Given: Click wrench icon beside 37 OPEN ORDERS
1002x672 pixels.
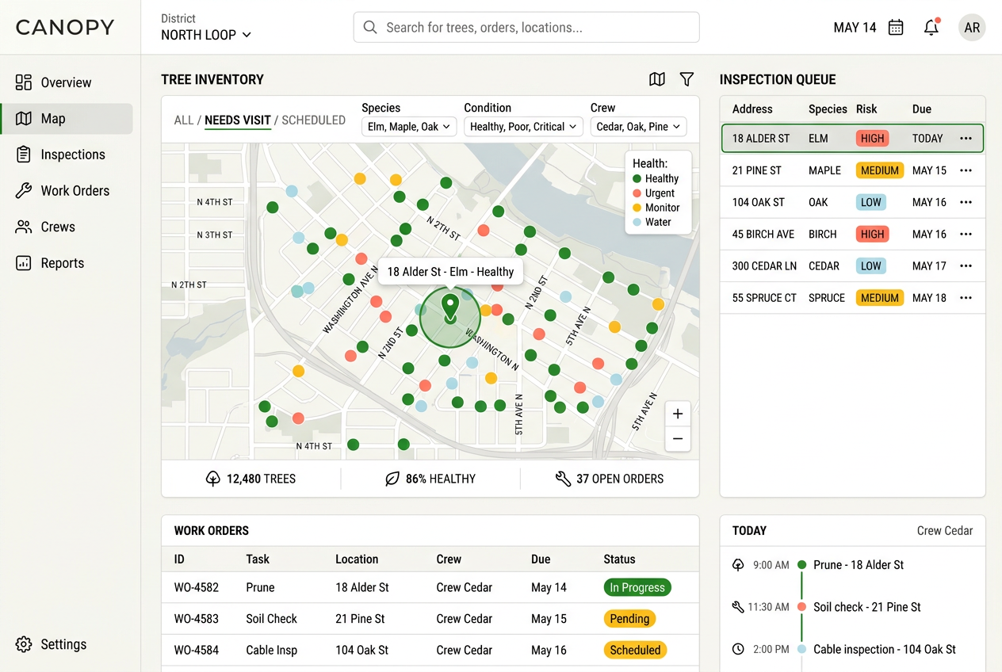Looking at the screenshot, I should (563, 479).
